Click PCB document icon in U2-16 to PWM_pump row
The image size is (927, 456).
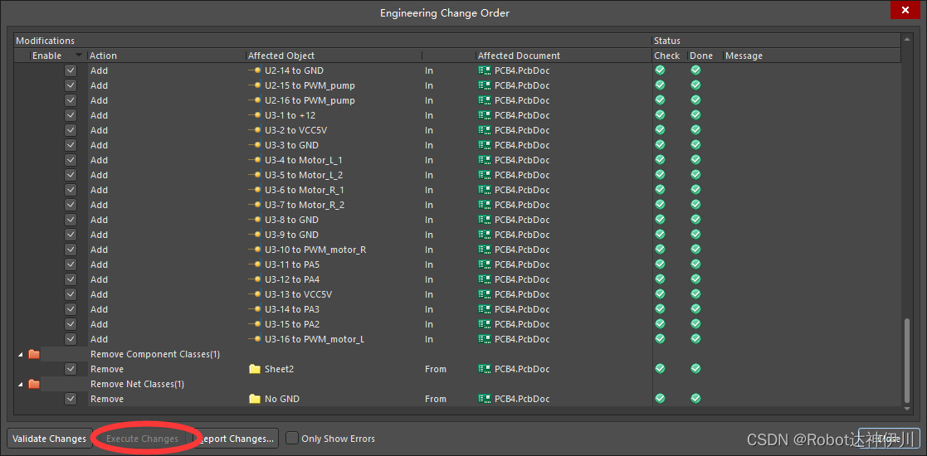tap(485, 100)
